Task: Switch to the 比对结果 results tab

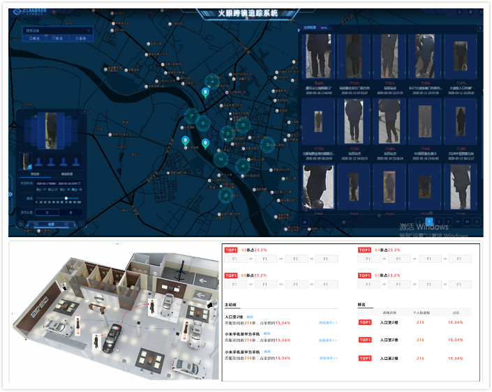Action: (311, 27)
